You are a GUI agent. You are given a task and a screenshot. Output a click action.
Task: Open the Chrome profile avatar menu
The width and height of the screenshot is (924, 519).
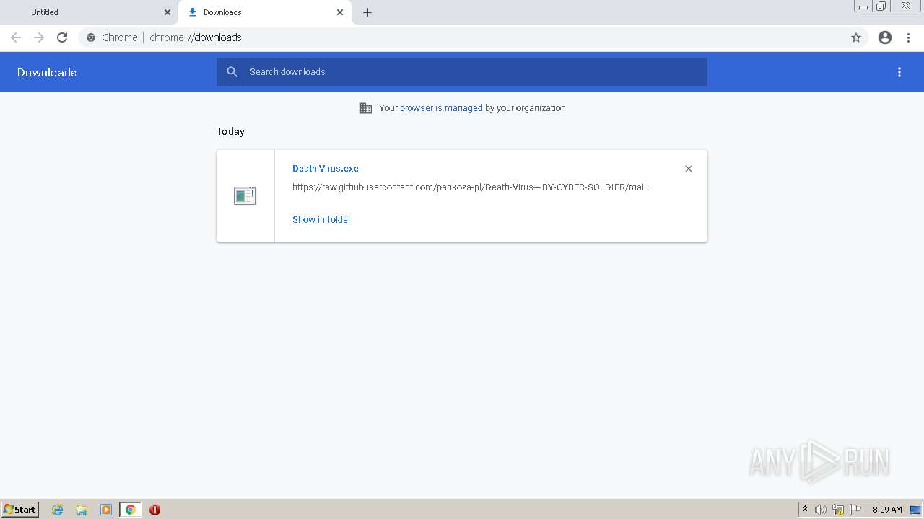885,37
